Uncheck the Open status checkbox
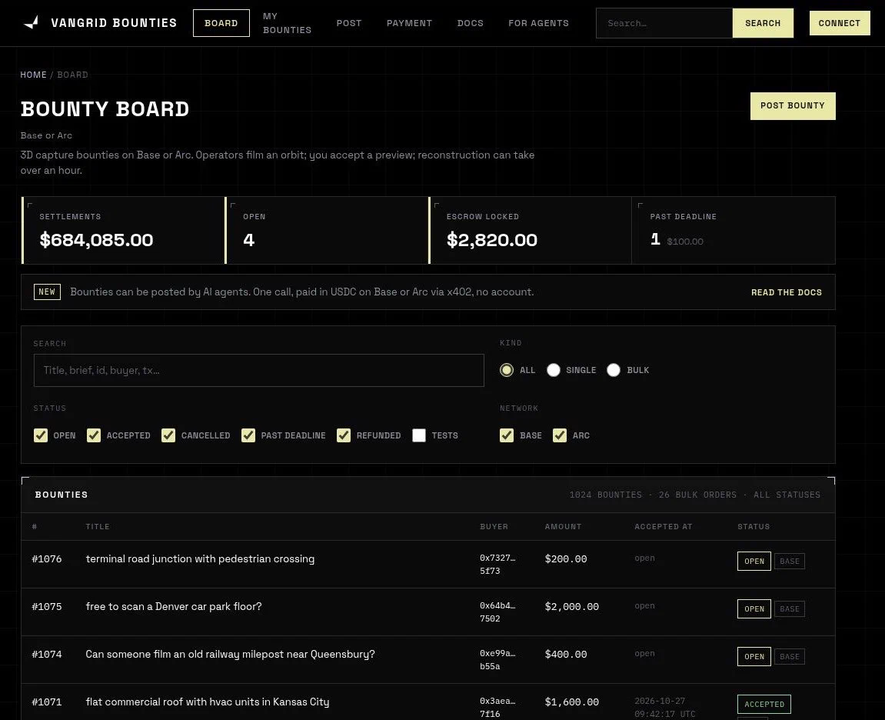This screenshot has width=885, height=720. point(41,435)
